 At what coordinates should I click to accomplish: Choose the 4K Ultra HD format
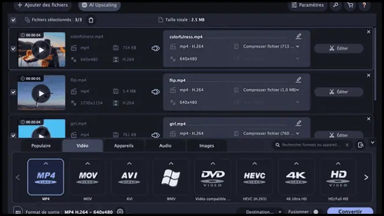(x=296, y=177)
